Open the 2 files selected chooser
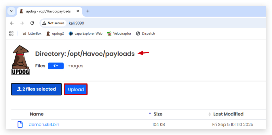Viewport: 272px width, 135px height. (36, 89)
